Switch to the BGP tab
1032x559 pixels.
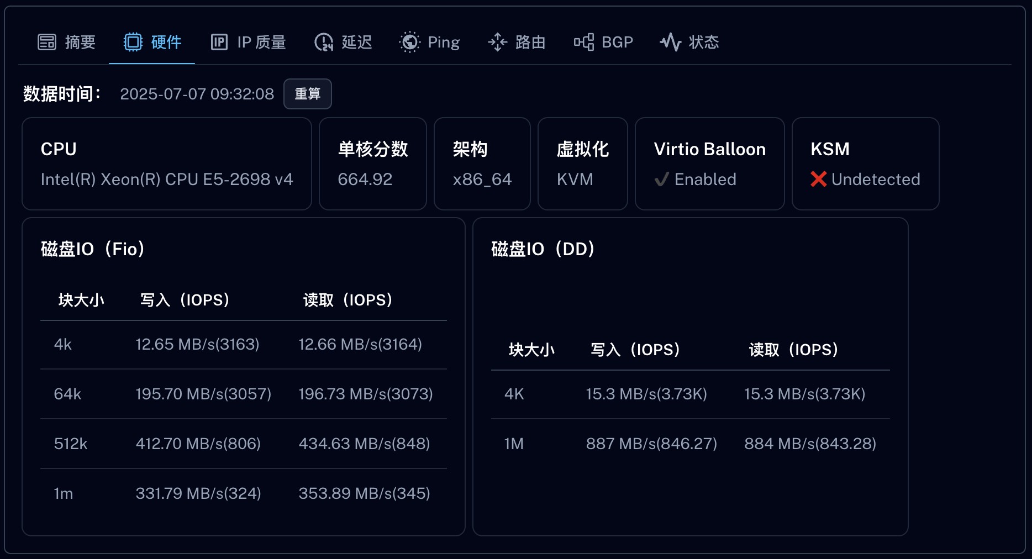pyautogui.click(x=604, y=41)
